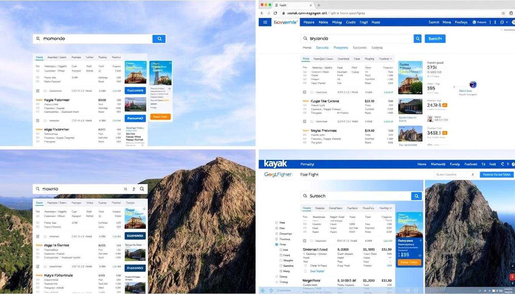Open last results tab with chevron, styrondo panel
The width and height of the screenshot is (515, 294).
coord(385,59)
